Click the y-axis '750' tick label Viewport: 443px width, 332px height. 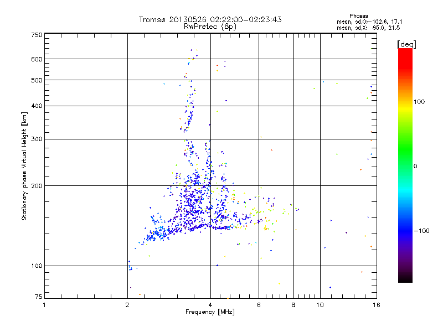(37, 35)
